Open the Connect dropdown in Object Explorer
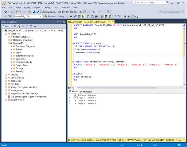This screenshot has width=187, height=147. pos(7,26)
